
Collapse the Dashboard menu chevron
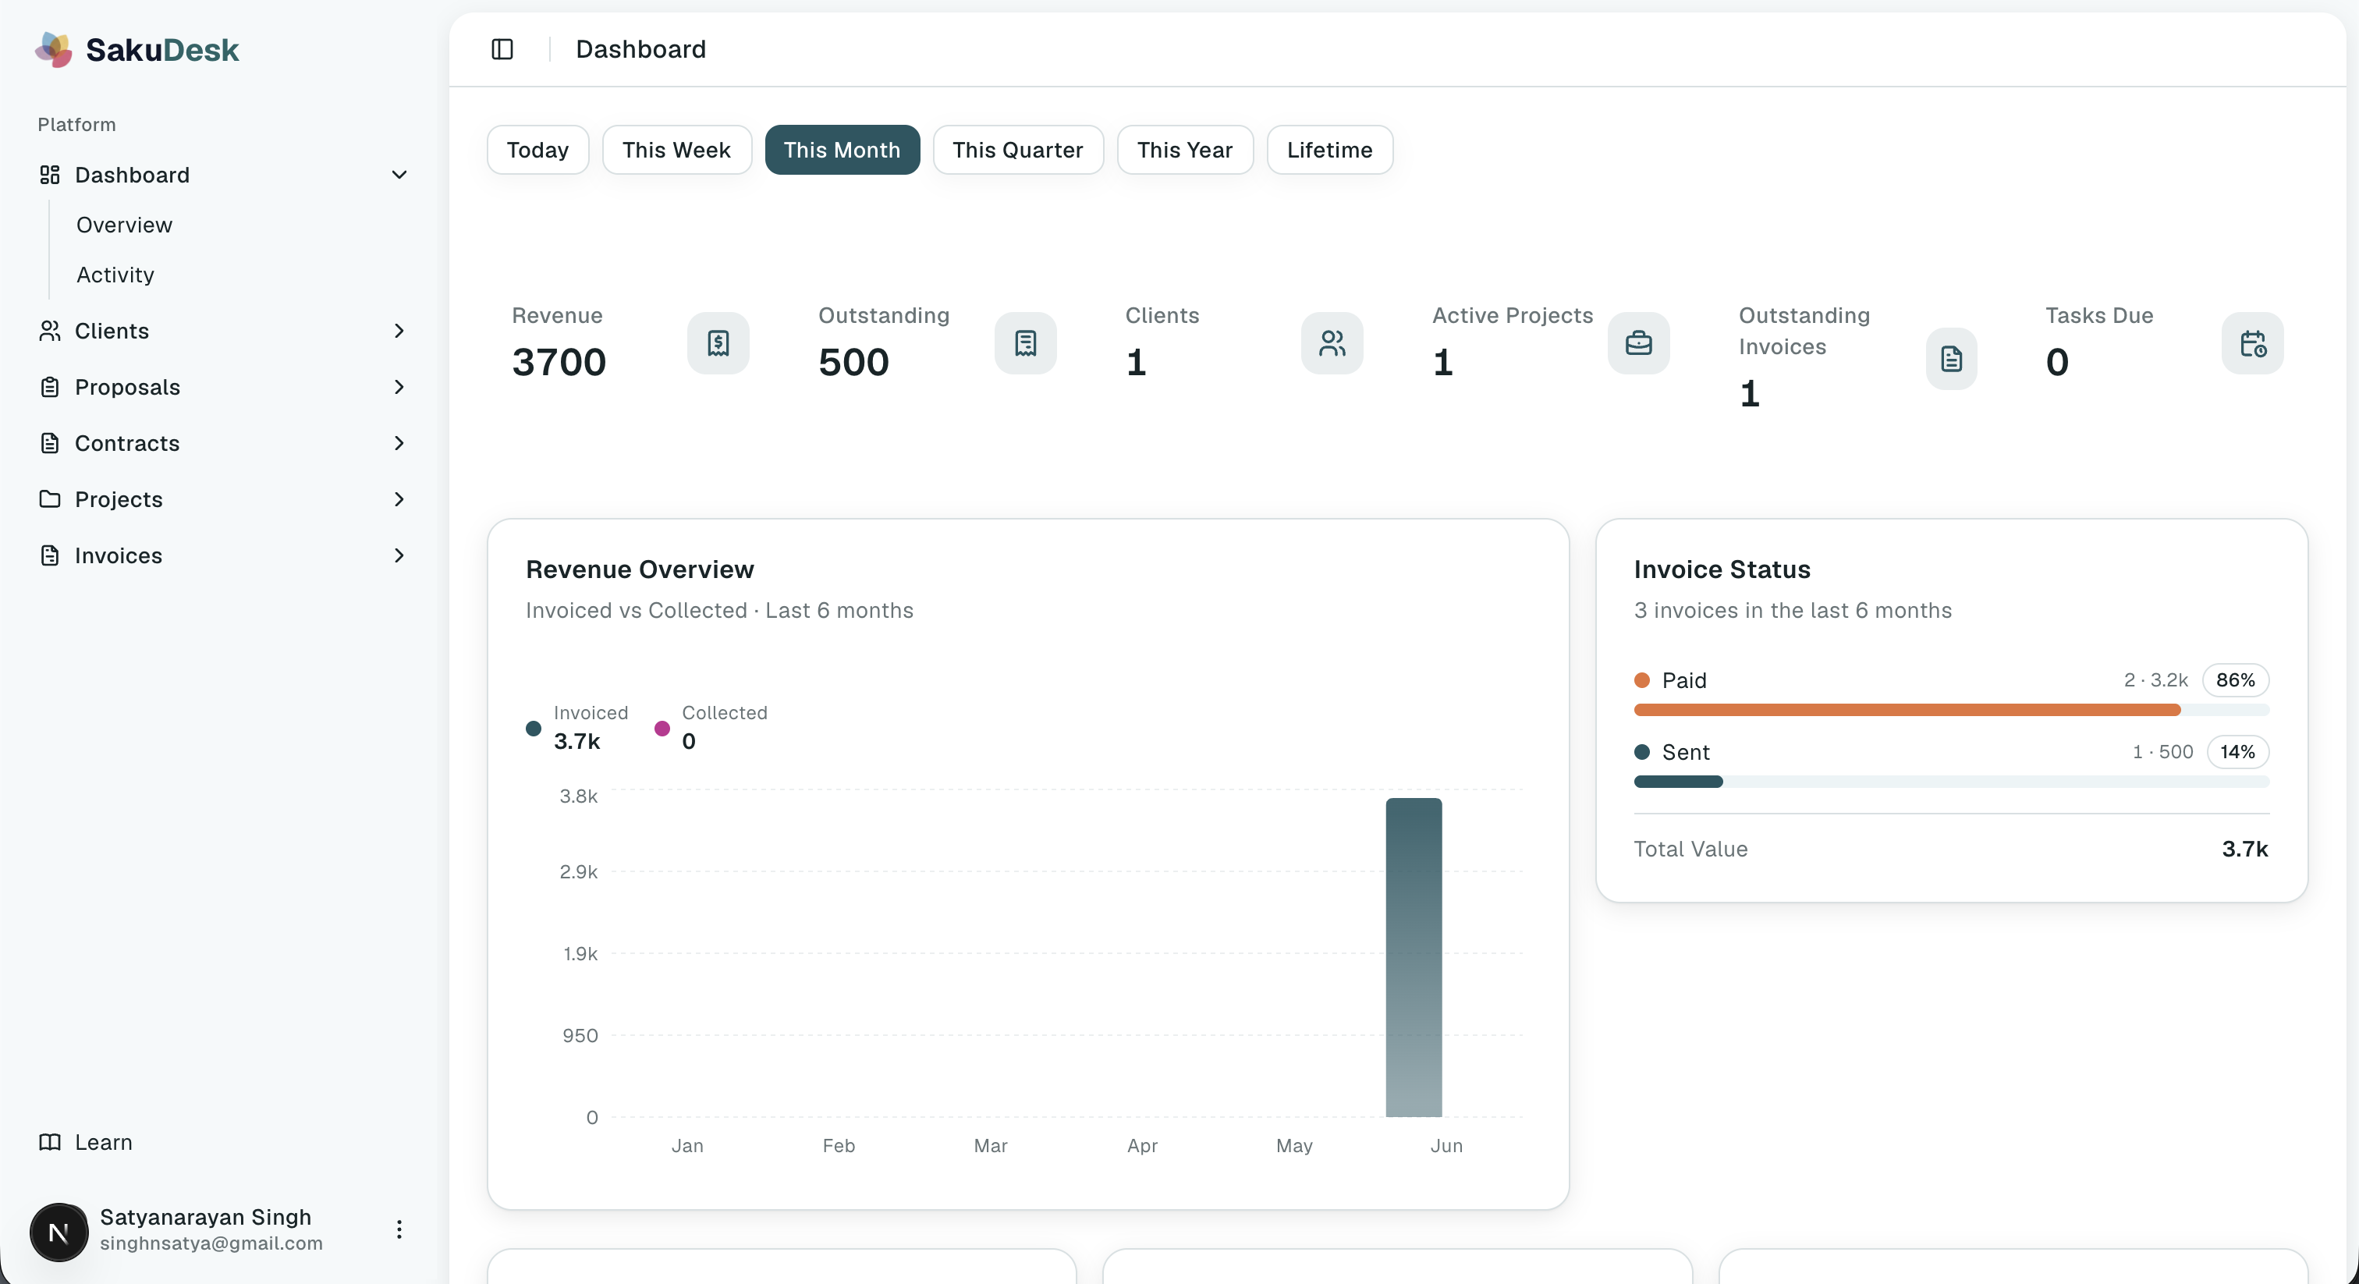399,175
